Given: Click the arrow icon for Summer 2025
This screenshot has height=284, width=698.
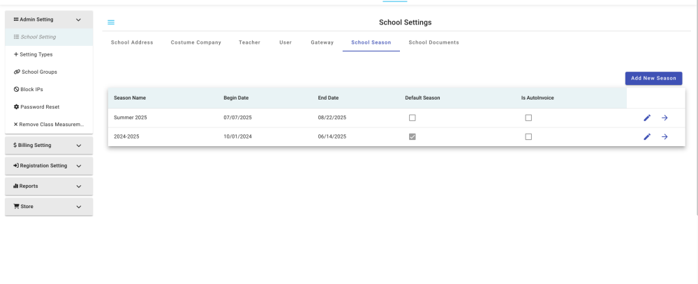Looking at the screenshot, I should 664,118.
